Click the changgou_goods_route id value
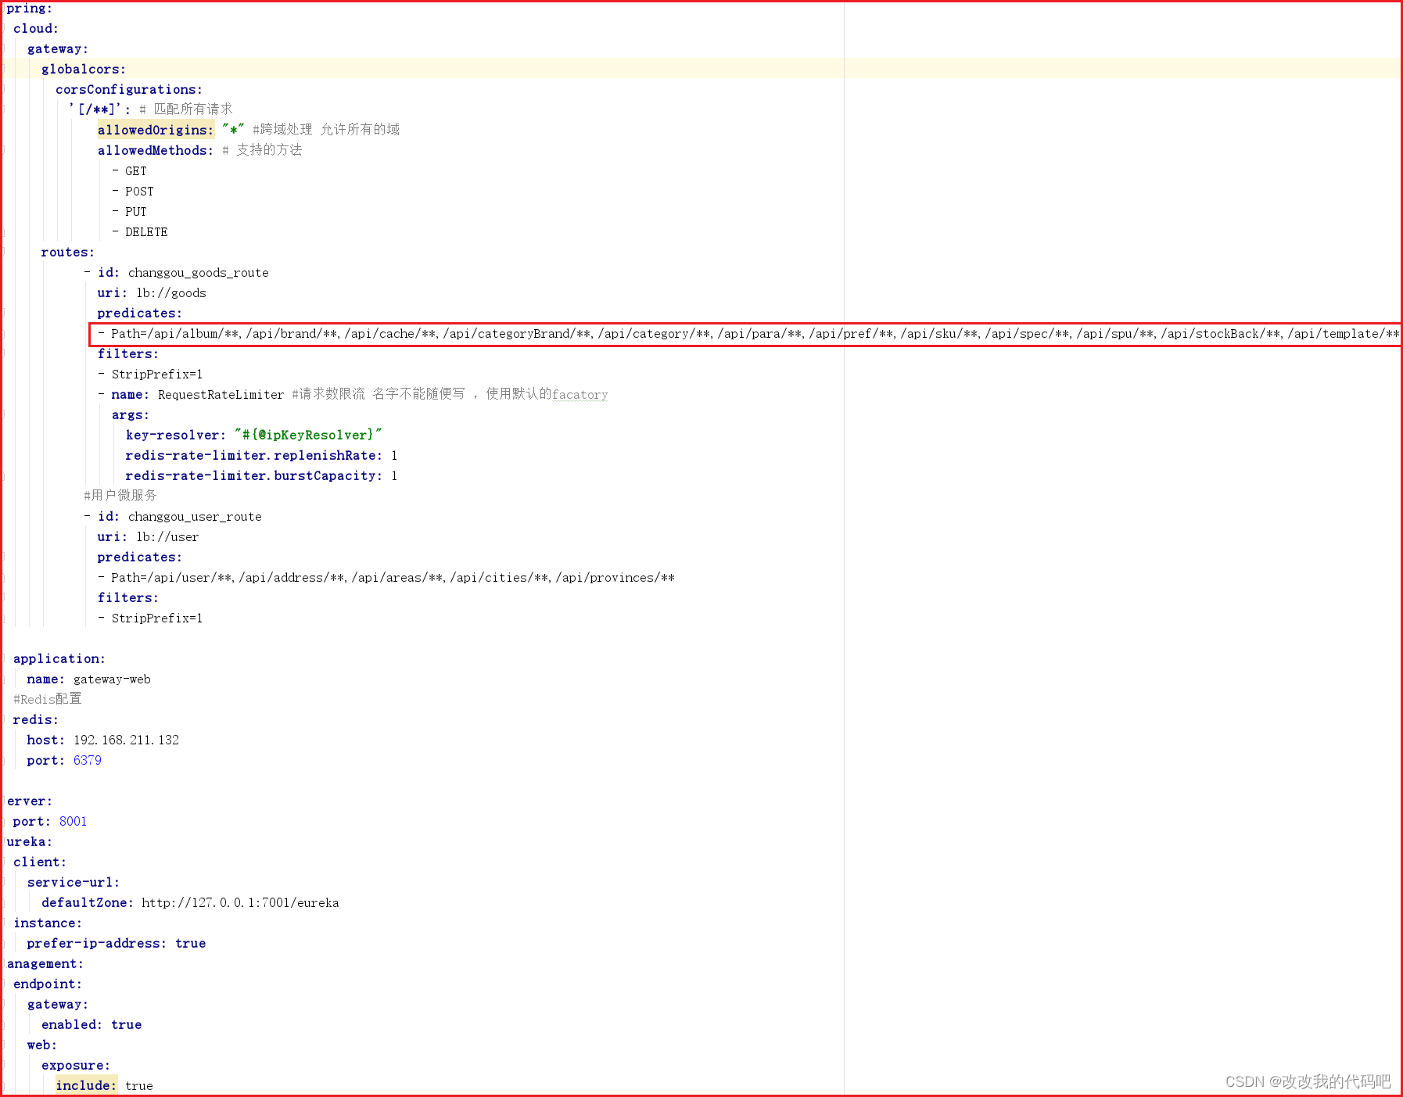 tap(199, 272)
